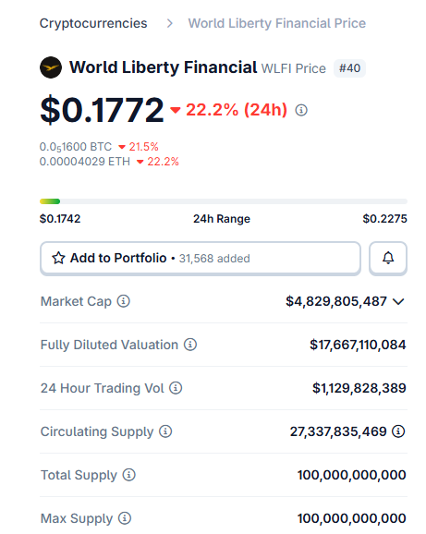Open Max Supply info icon
The image size is (426, 534).
125,518
